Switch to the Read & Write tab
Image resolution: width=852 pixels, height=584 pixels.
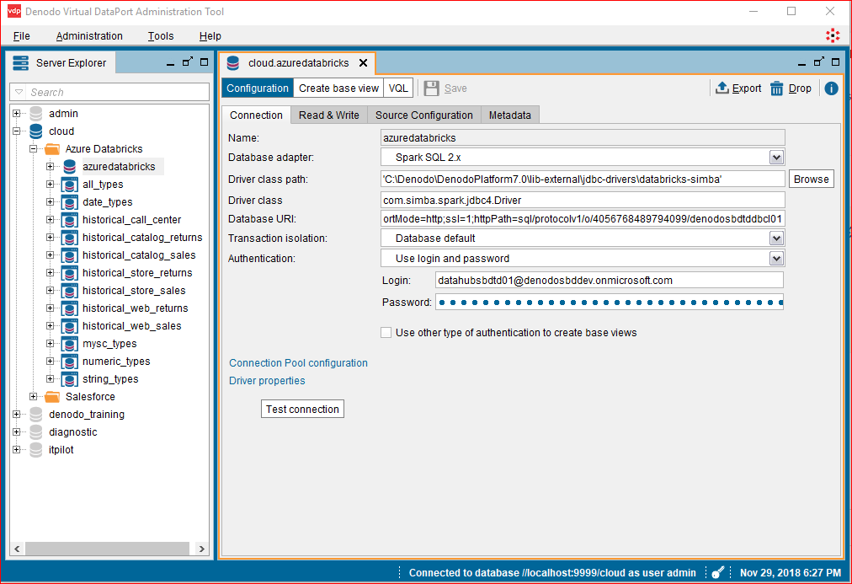coord(328,115)
